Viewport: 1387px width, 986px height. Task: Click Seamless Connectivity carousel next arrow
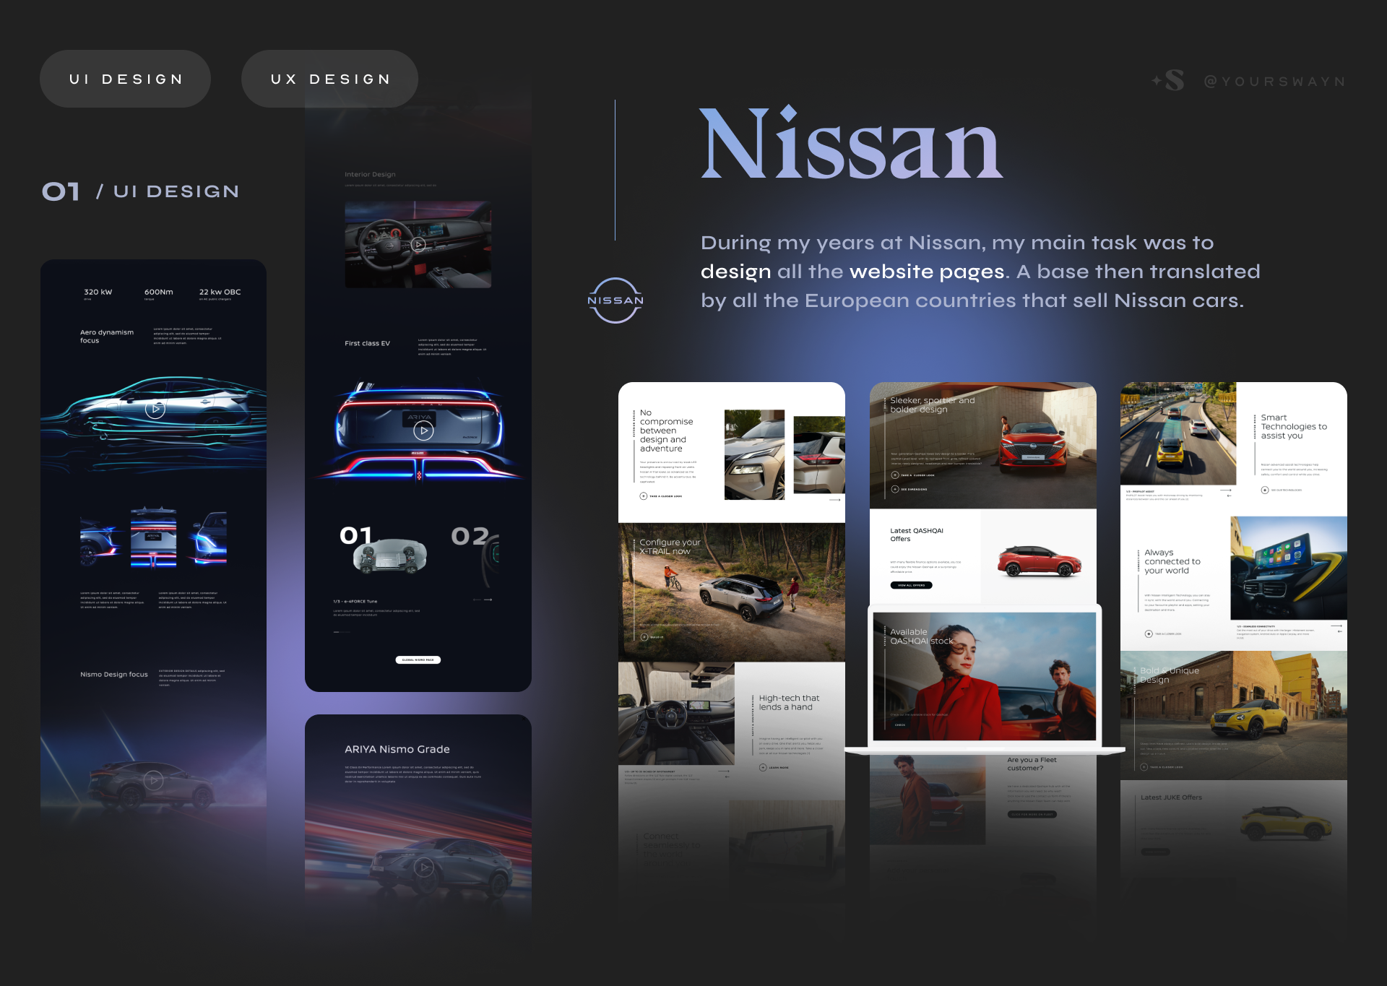click(x=1336, y=626)
